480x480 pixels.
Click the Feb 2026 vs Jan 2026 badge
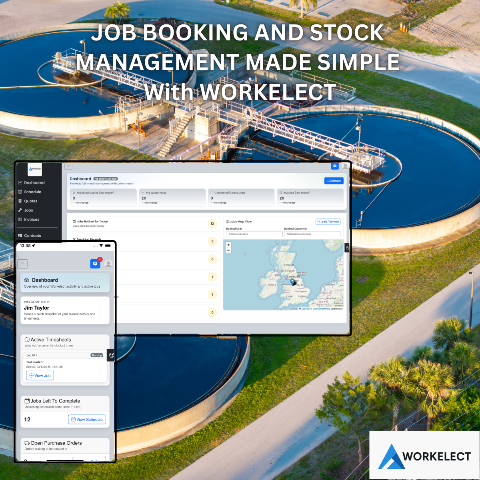(x=106, y=179)
